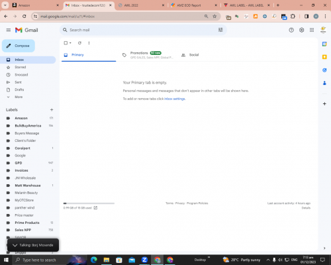
Task: Tick the select-all messages checkbox
Action: tap(66, 43)
